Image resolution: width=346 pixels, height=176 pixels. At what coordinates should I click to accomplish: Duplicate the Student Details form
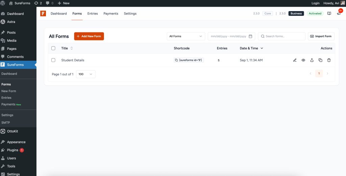320,60
